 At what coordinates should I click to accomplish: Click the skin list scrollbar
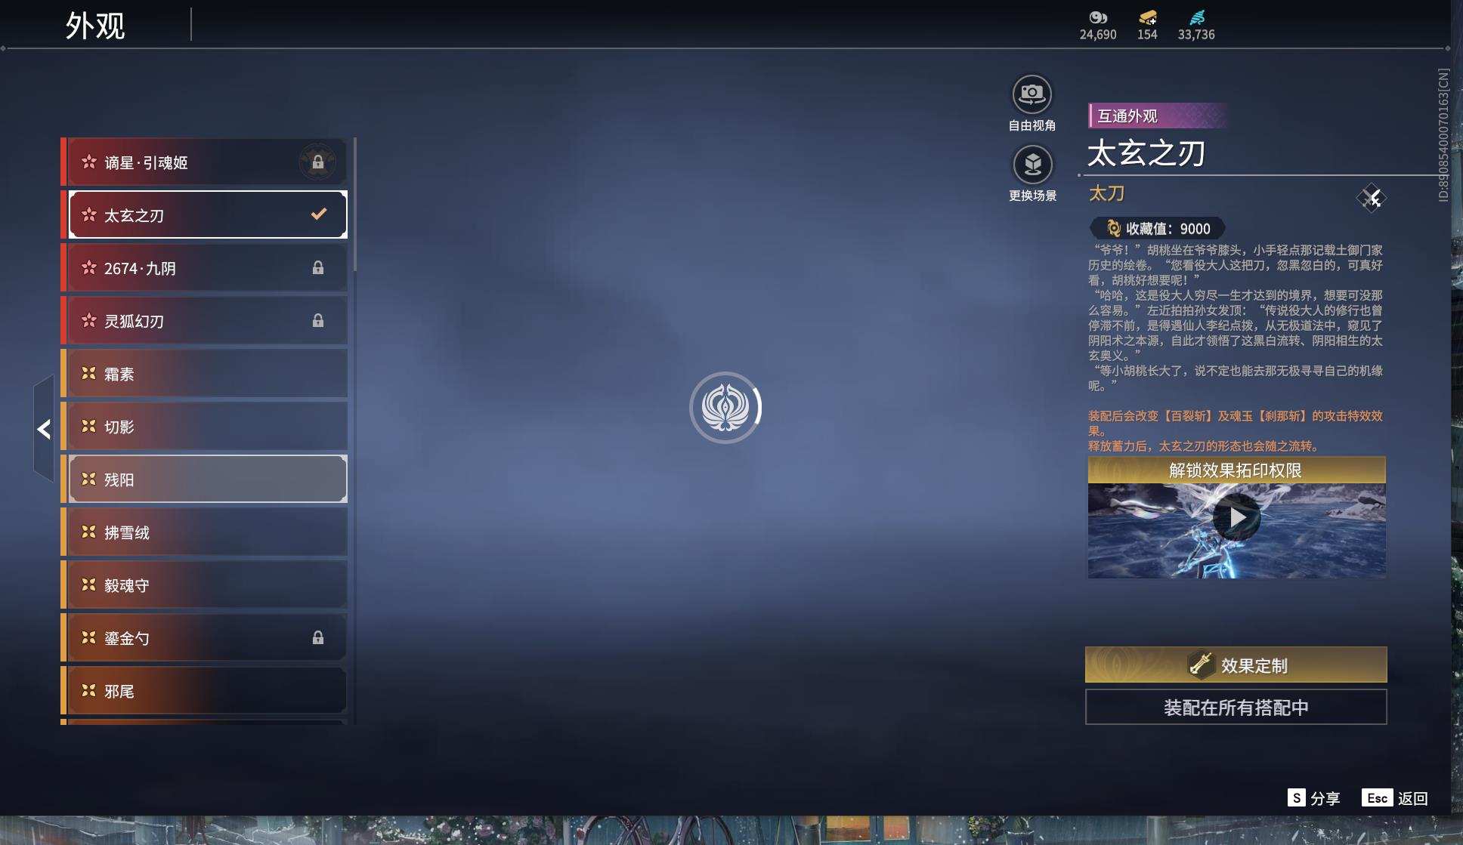point(354,205)
